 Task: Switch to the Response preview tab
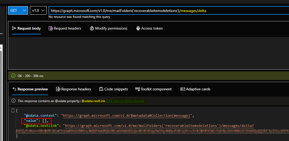coord(30,89)
